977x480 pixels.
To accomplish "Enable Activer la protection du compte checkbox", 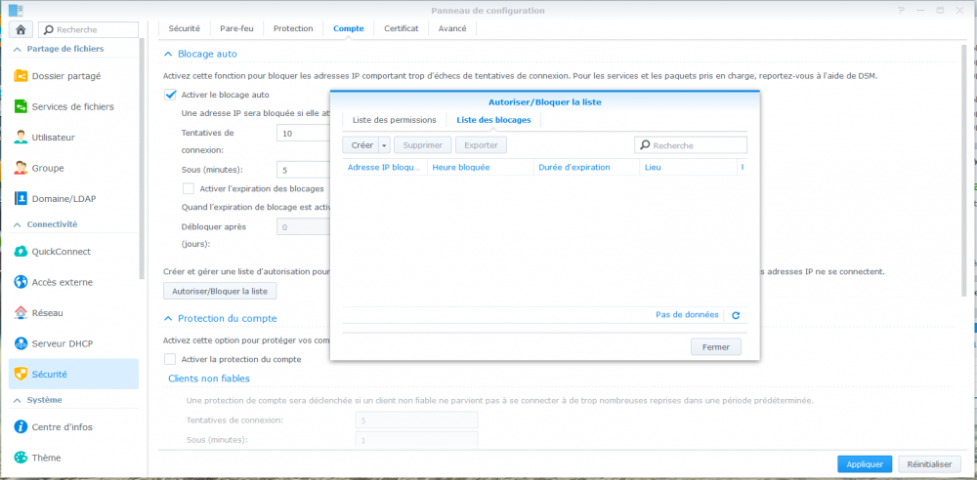I will click(169, 359).
